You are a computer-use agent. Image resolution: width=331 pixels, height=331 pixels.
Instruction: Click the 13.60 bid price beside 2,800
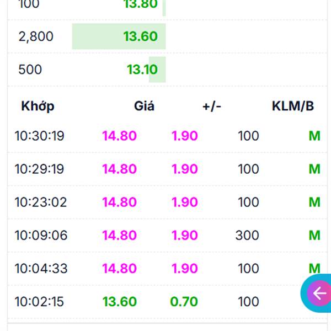(140, 36)
